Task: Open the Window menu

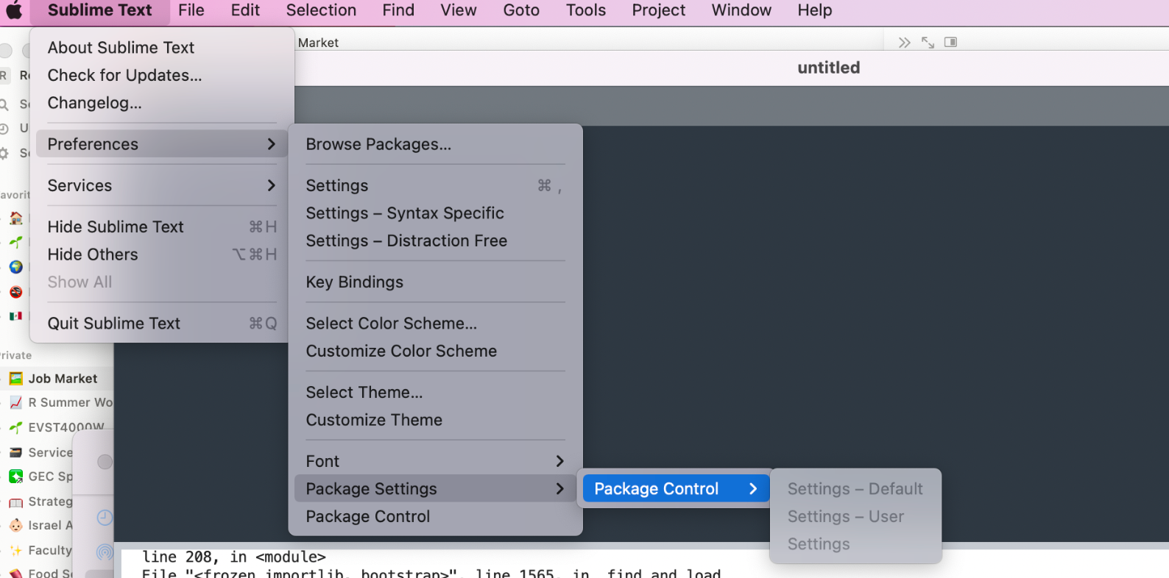Action: click(741, 10)
